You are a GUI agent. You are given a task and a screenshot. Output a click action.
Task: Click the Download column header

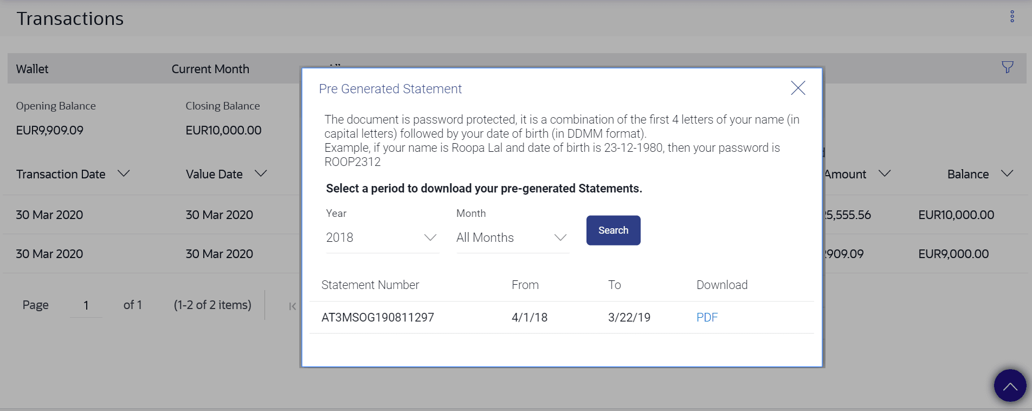pyautogui.click(x=721, y=285)
